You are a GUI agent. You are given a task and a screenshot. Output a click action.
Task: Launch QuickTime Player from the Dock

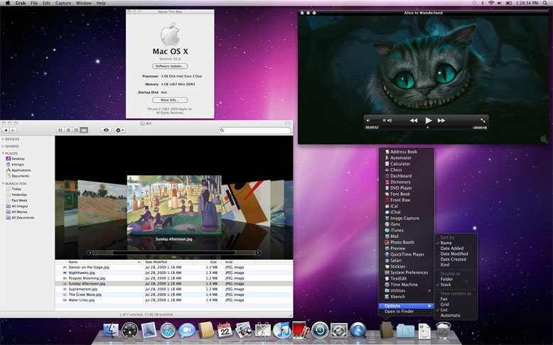(358, 331)
